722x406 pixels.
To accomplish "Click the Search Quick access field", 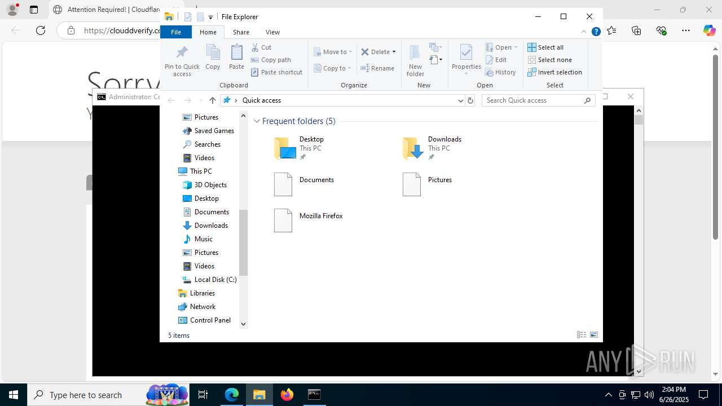I will point(539,100).
